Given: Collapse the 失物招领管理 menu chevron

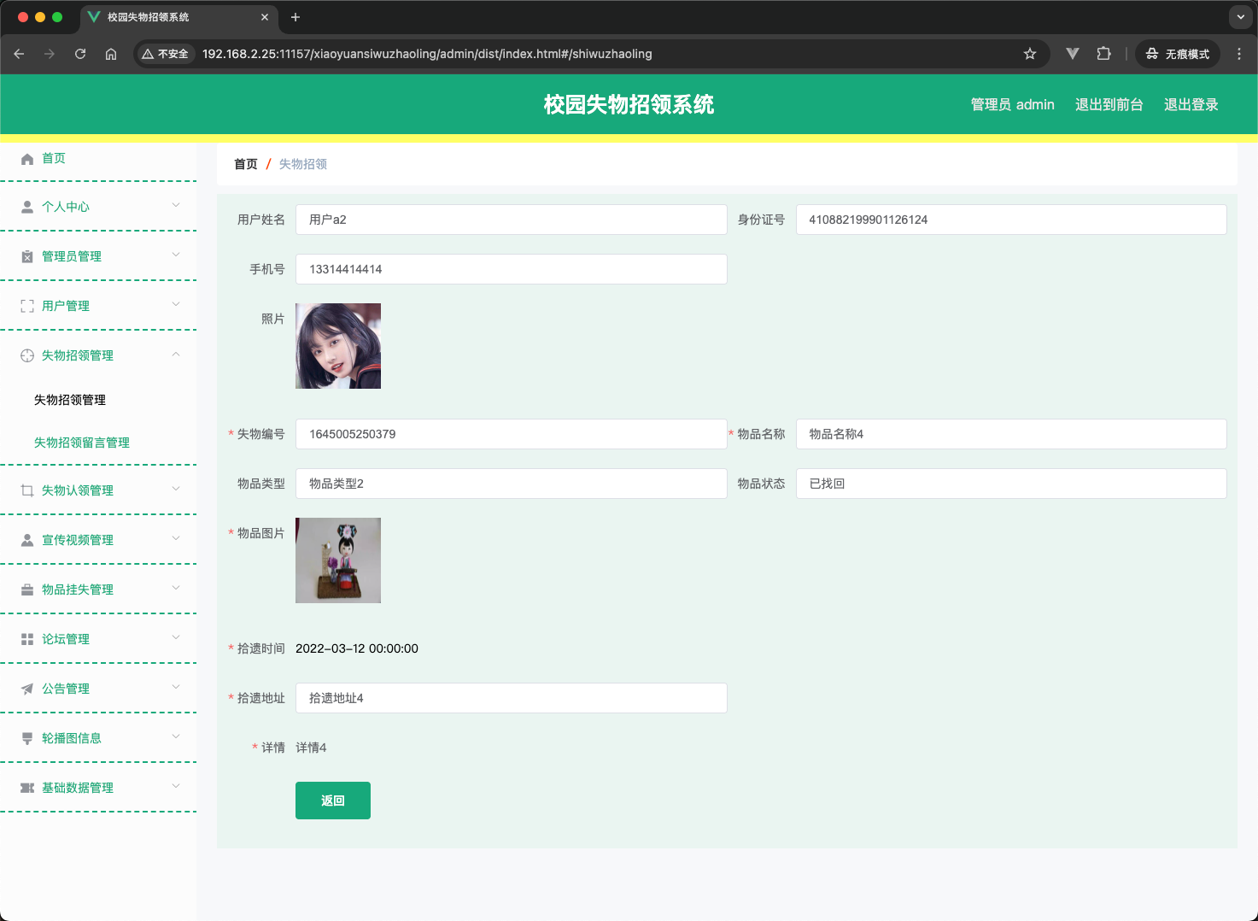Looking at the screenshot, I should pyautogui.click(x=176, y=354).
